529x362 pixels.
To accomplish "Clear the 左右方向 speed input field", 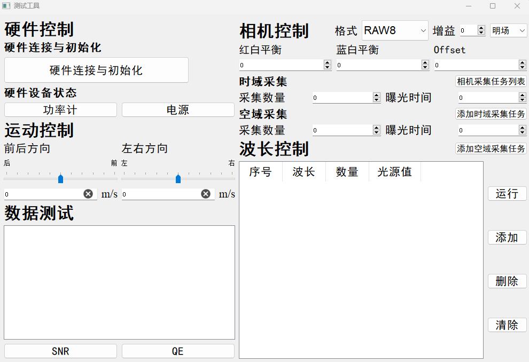I will (x=206, y=194).
